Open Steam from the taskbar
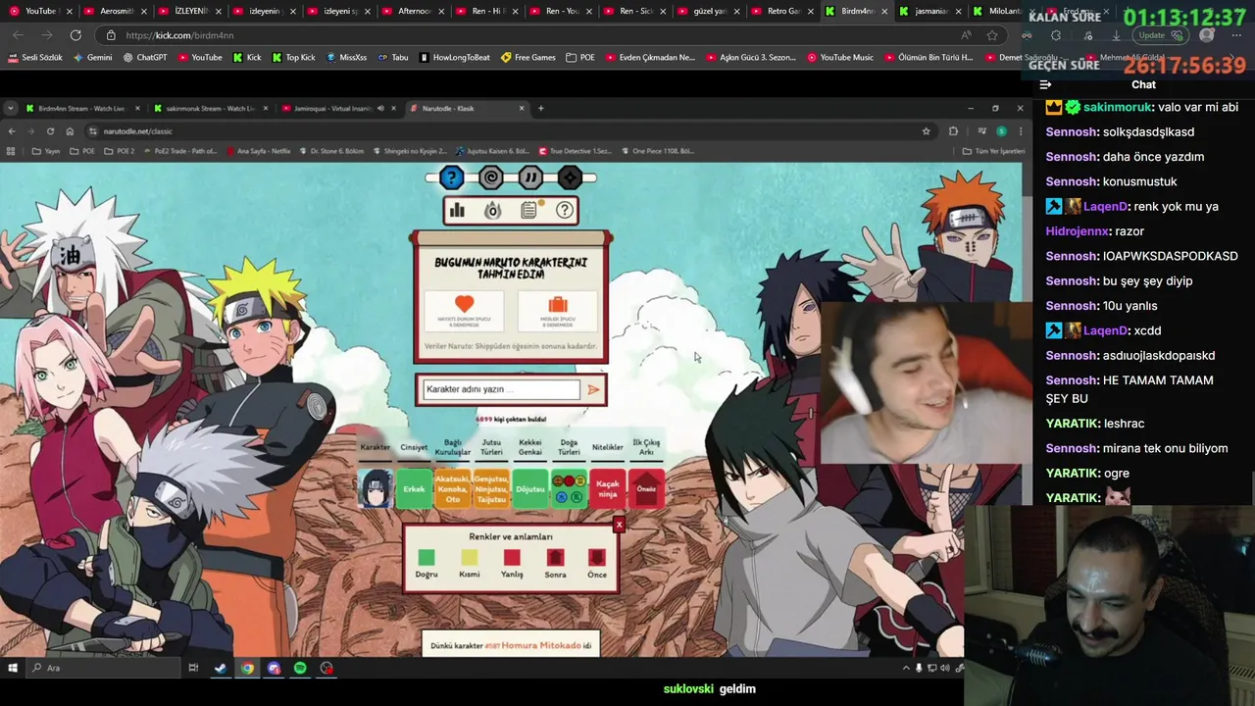1255x706 pixels. coord(221,668)
